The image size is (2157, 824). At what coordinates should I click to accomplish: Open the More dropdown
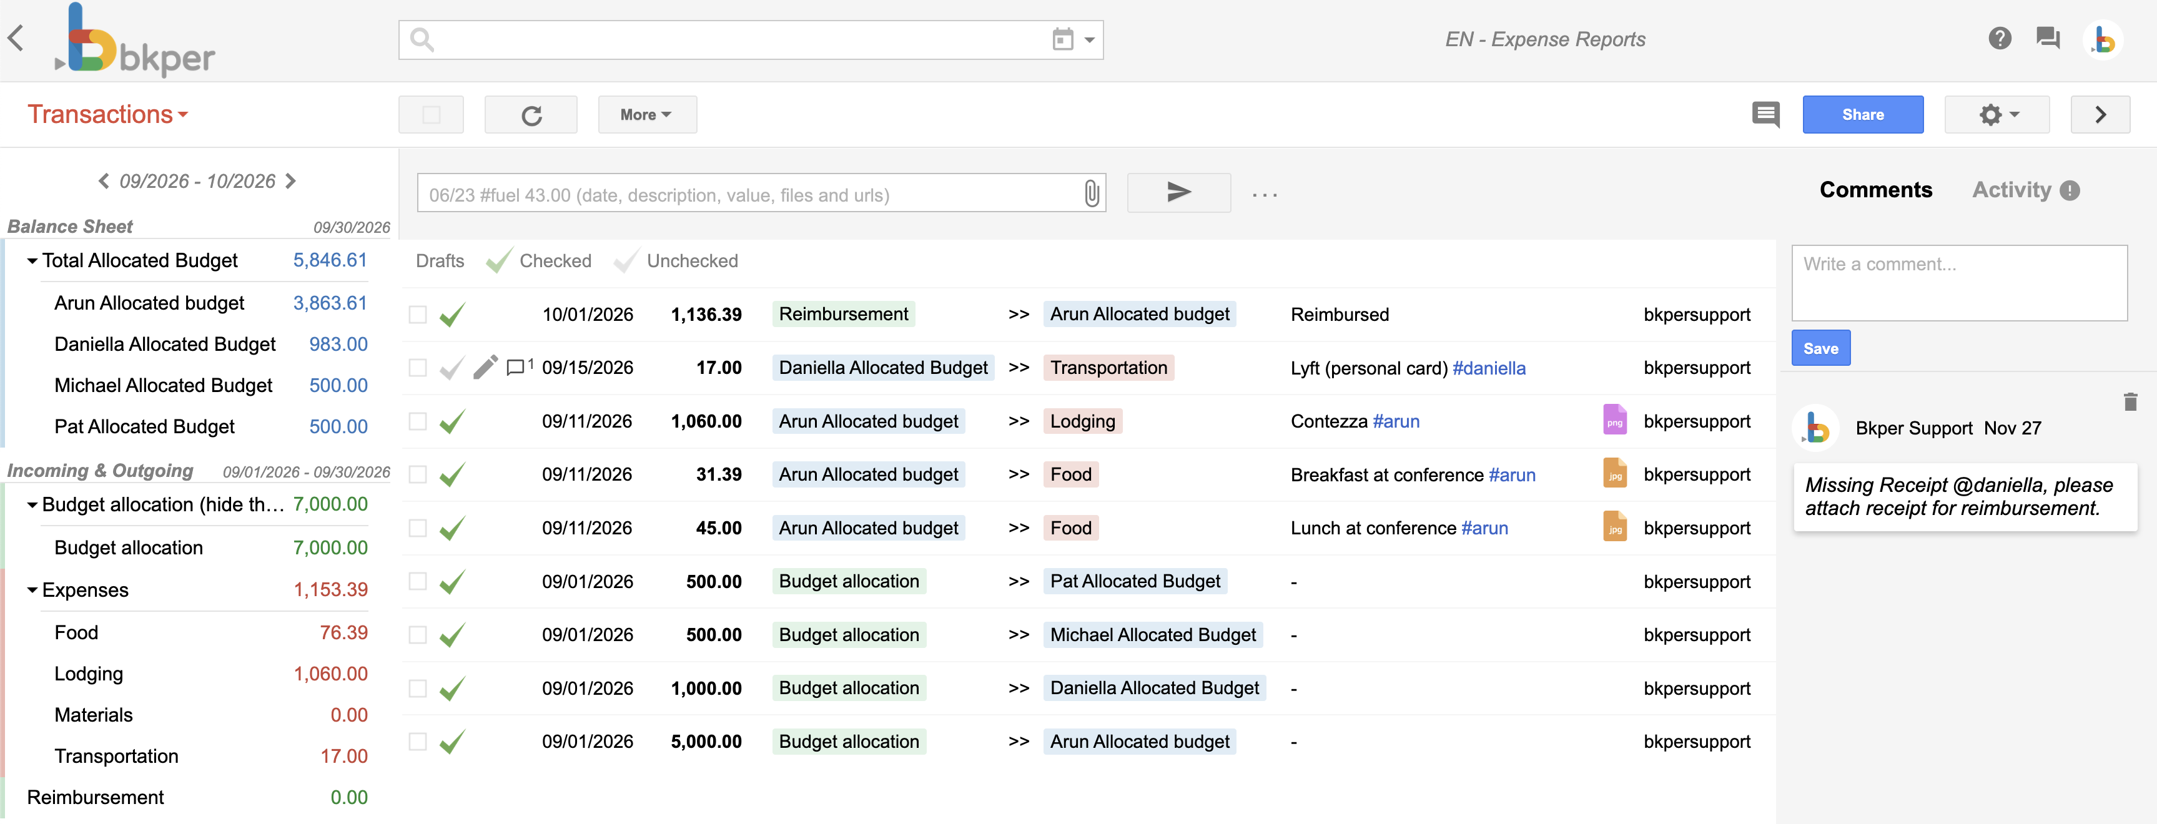(646, 114)
